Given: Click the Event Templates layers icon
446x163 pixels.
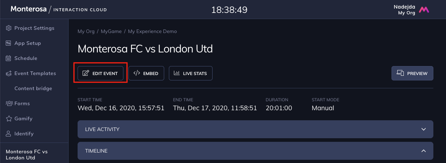Looking at the screenshot, I should coord(9,73).
